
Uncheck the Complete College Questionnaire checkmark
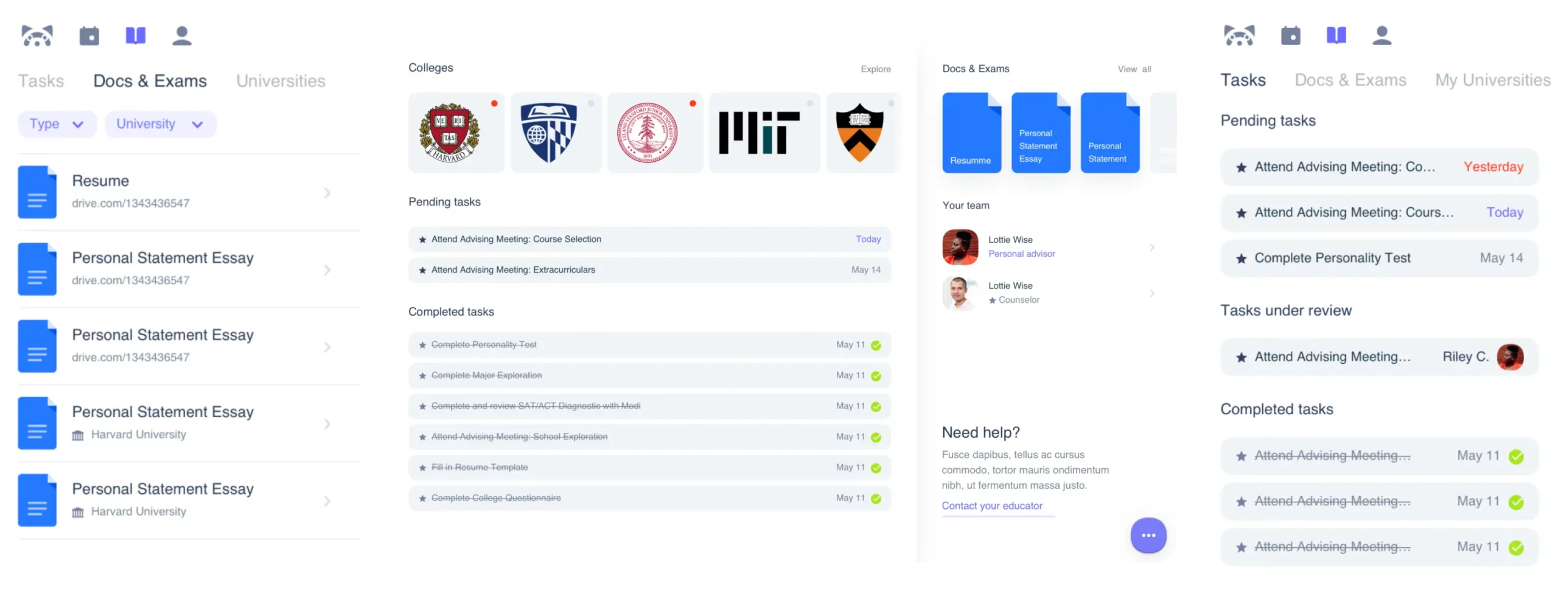(x=876, y=499)
